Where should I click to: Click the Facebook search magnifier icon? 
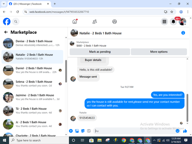16,22
